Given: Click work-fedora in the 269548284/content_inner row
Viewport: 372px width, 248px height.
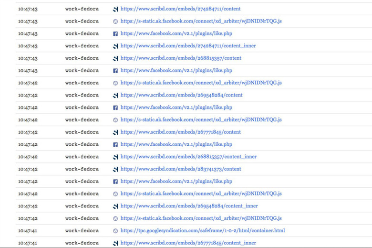Looking at the screenshot, I should pyautogui.click(x=82, y=206).
